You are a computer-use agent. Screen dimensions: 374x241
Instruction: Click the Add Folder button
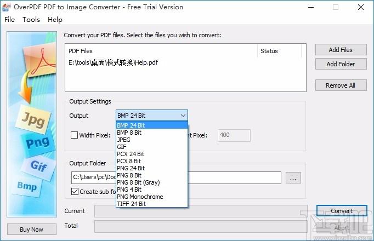[341, 64]
